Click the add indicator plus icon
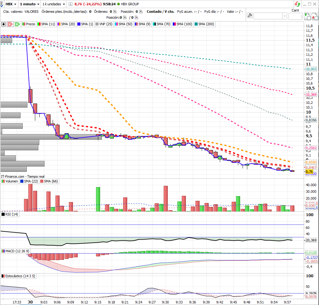This screenshot has width=319, height=305. pyautogui.click(x=3, y=24)
